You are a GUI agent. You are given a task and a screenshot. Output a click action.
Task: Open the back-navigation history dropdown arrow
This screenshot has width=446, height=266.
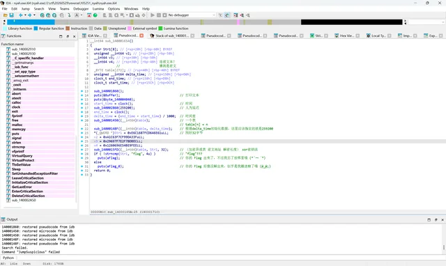coord(25,15)
